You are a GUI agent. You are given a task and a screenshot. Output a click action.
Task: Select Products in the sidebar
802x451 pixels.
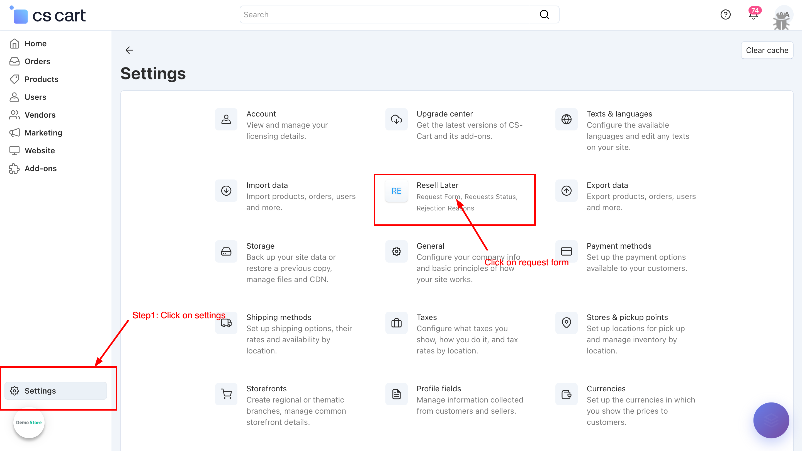point(42,79)
